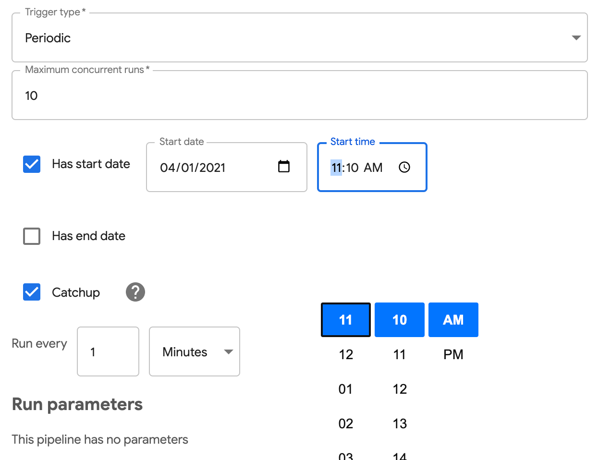Select hour 01 in the hours column
This screenshot has width=611, height=460.
click(346, 389)
